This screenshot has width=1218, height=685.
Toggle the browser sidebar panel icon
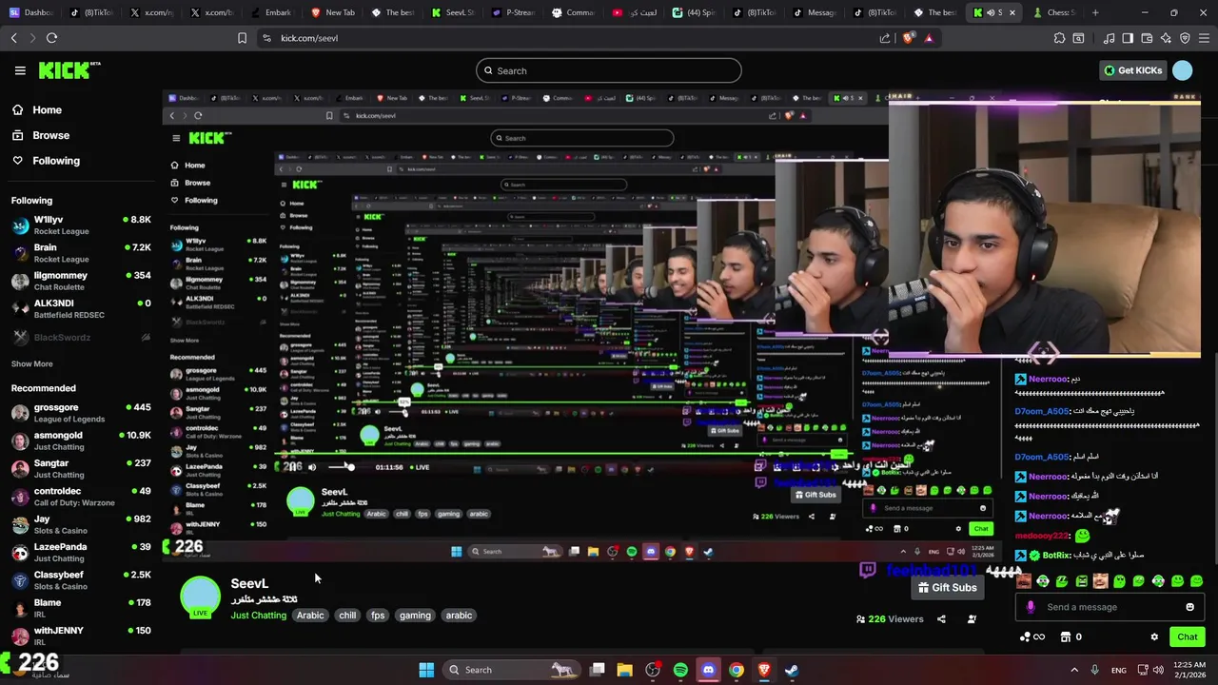(1128, 38)
